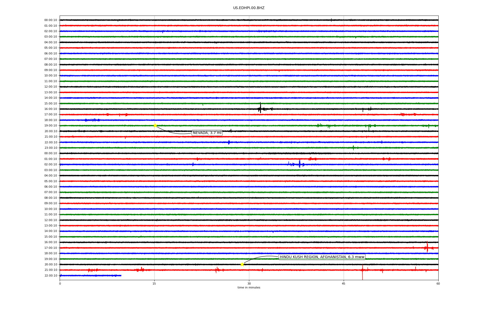Click the blue noise burst at the start of the first 18:00:10 trace
Viewport: 498px width, 311px height.
coord(92,120)
